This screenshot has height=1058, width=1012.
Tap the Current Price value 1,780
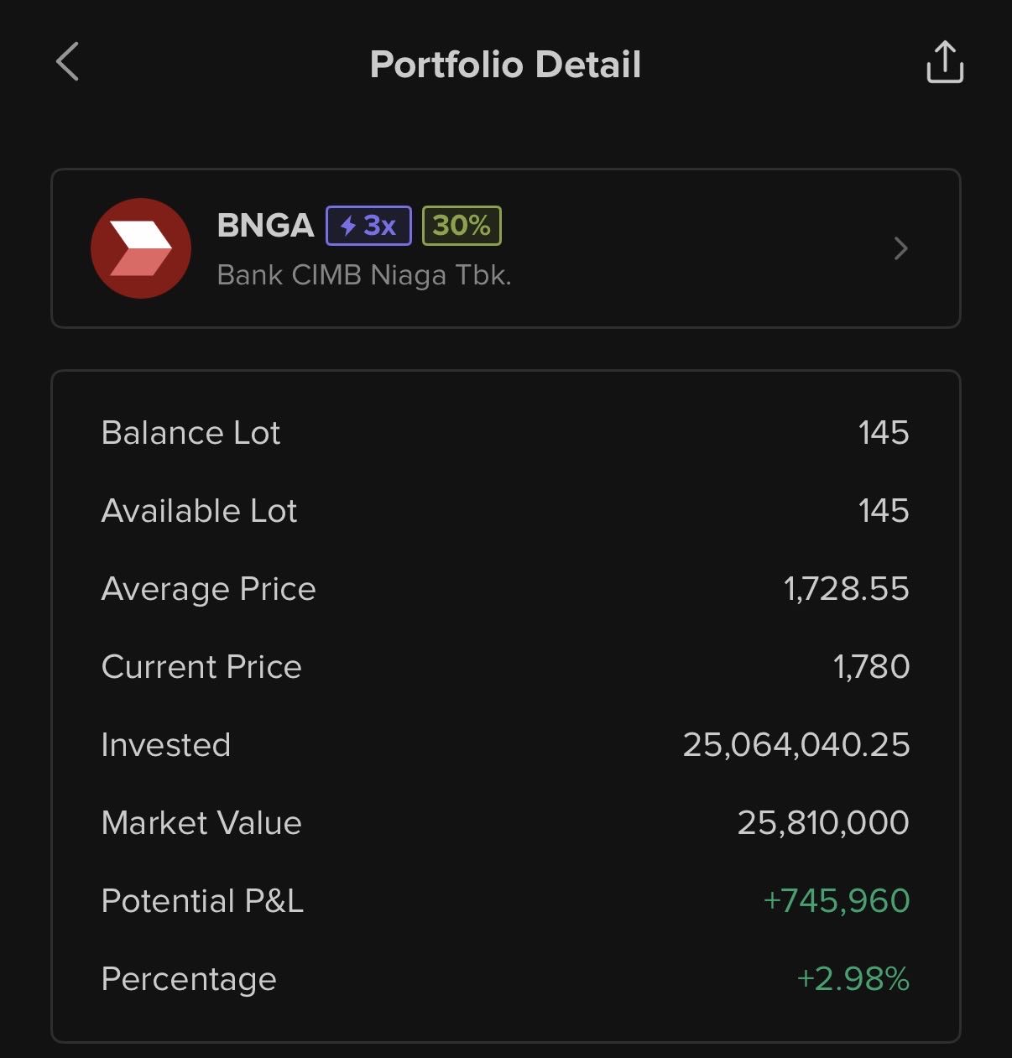click(x=871, y=667)
